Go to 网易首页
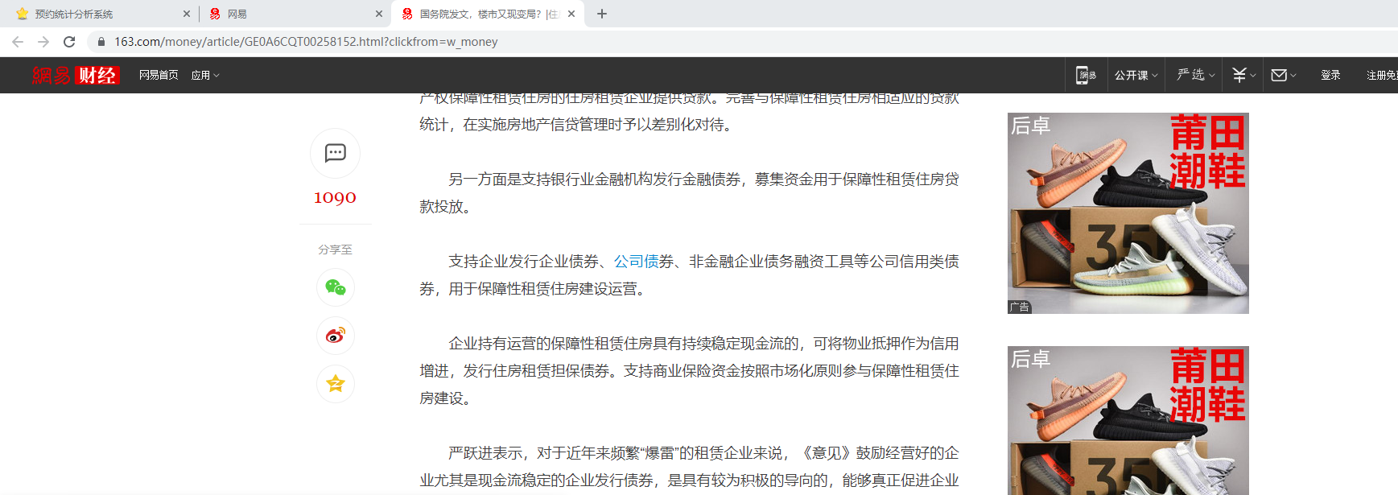The width and height of the screenshot is (1398, 495). [159, 75]
